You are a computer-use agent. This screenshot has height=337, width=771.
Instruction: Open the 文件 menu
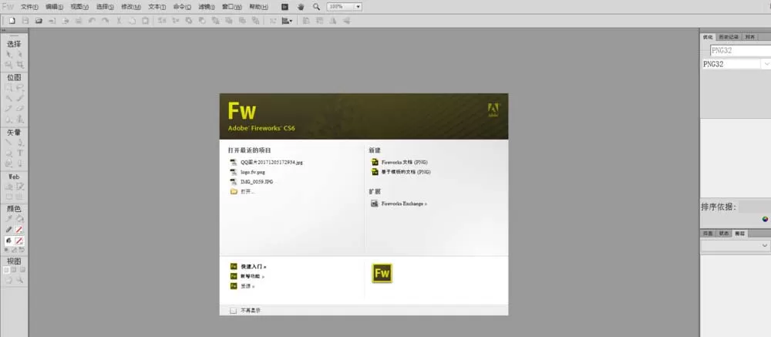coord(29,7)
